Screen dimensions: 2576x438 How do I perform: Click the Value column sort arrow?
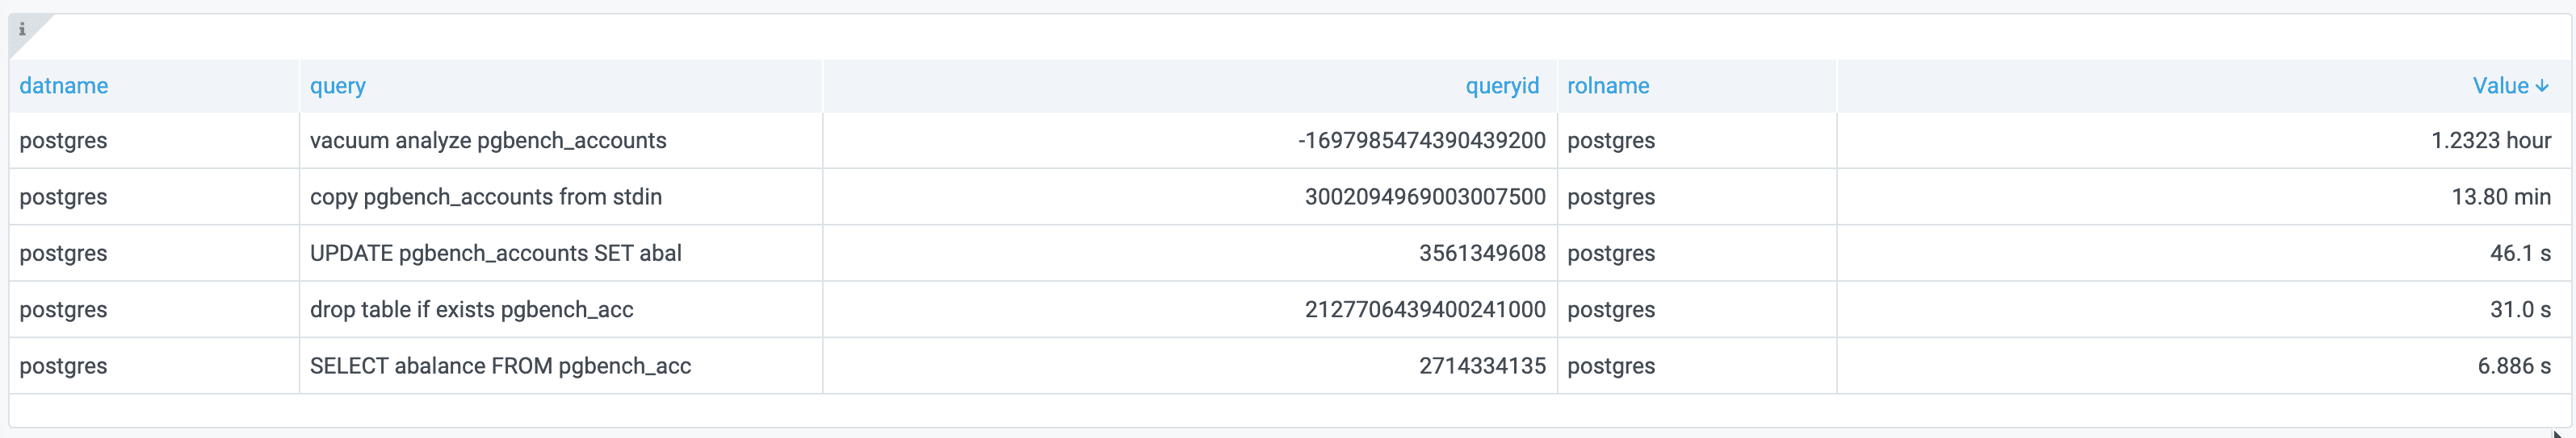point(2542,87)
